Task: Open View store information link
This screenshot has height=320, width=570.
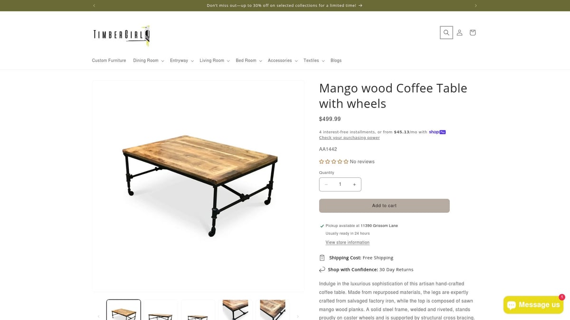Action: (x=347, y=242)
